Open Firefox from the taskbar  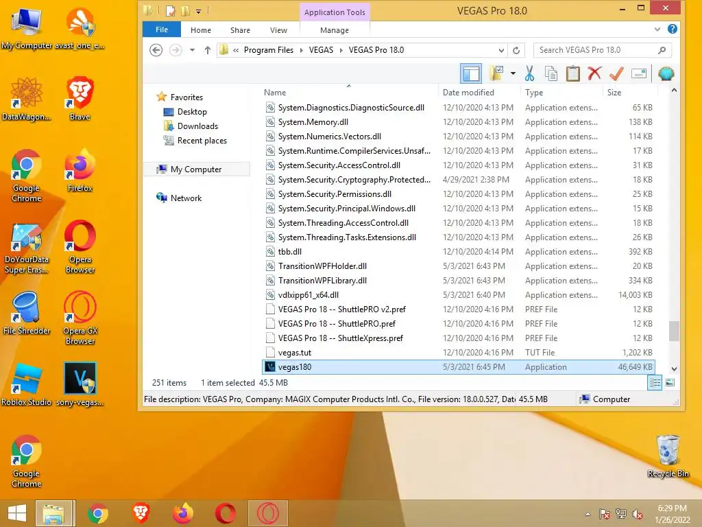point(182,513)
